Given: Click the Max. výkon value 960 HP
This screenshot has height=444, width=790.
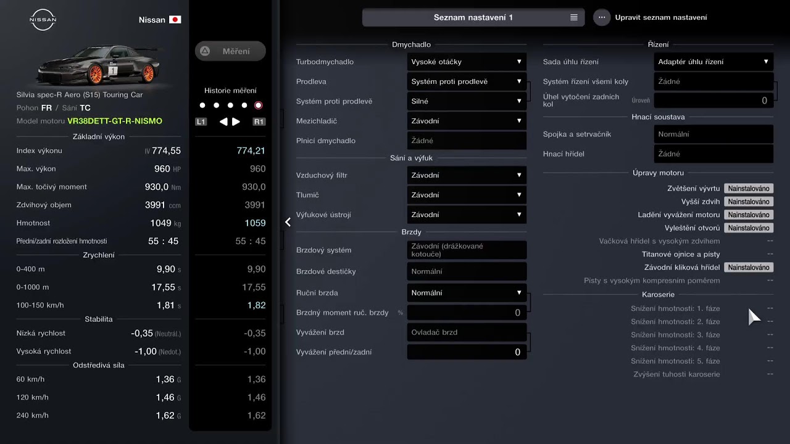Looking at the screenshot, I should (x=167, y=168).
